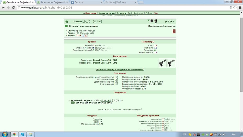Click the volume speaker tray icon
The height and width of the screenshot is (137, 243).
[224, 135]
